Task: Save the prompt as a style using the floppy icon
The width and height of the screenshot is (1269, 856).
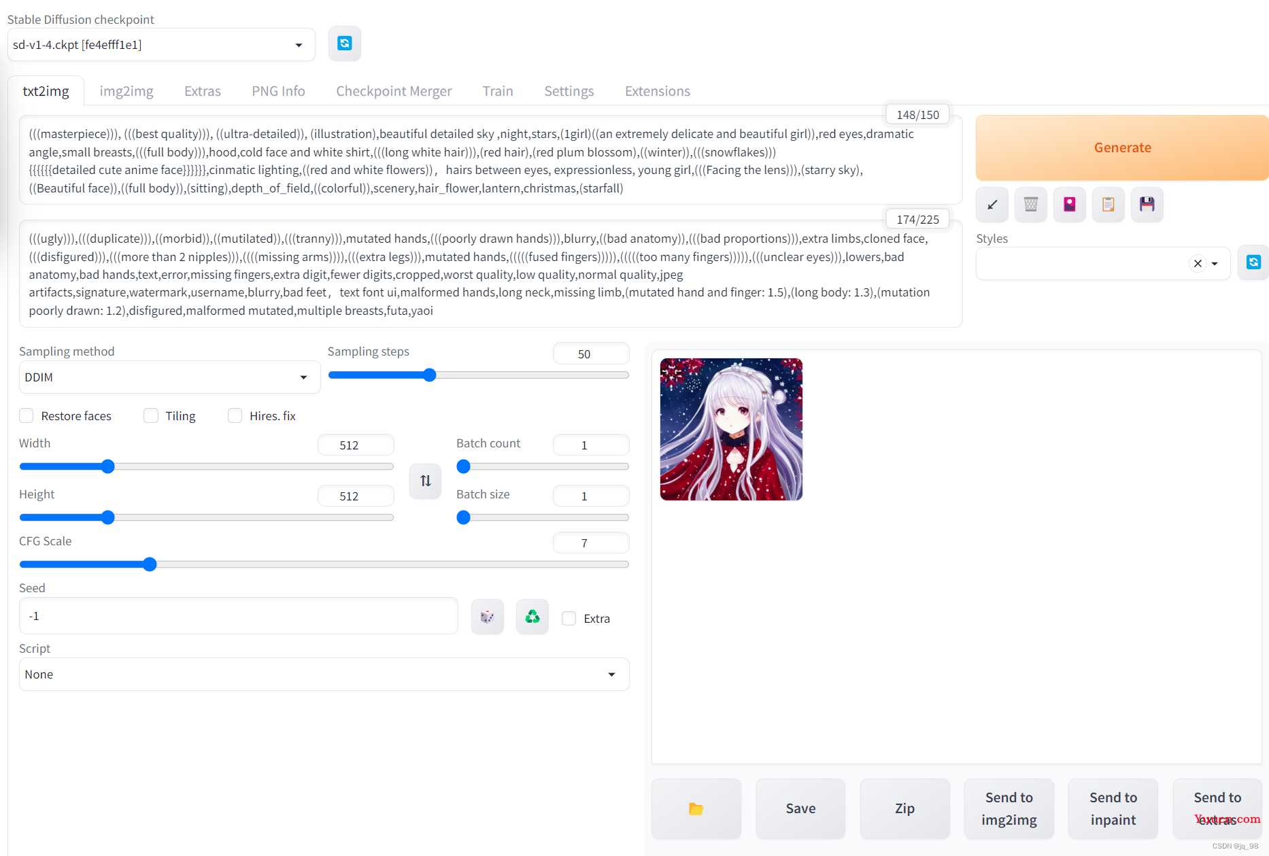Action: pyautogui.click(x=1147, y=205)
